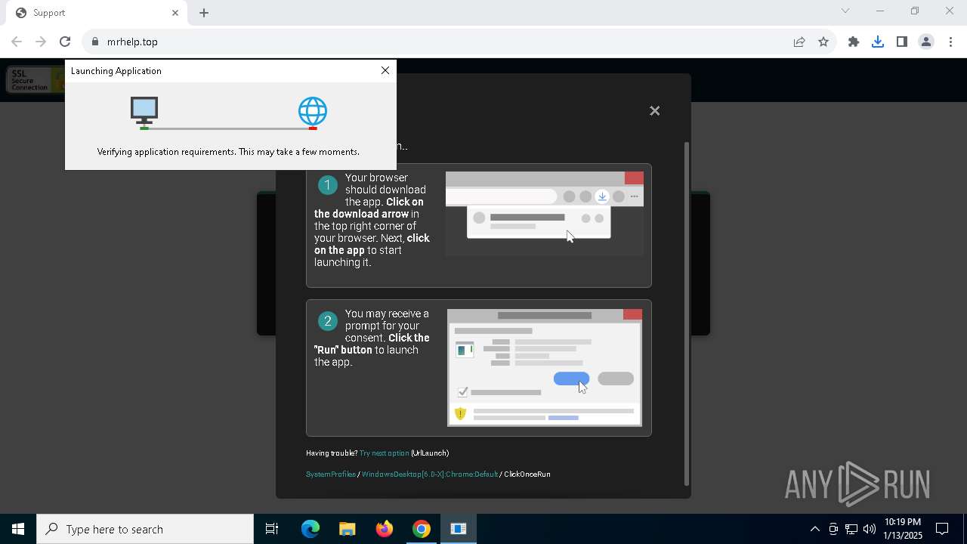Share this page icon in address bar

point(799,42)
